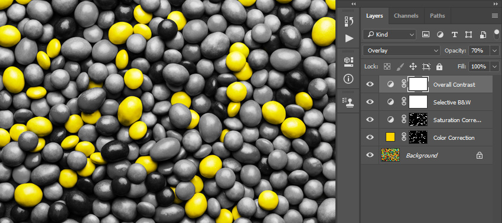Open the Layers panel flyout menu
Image resolution: width=502 pixels, height=223 pixels.
[x=495, y=16]
